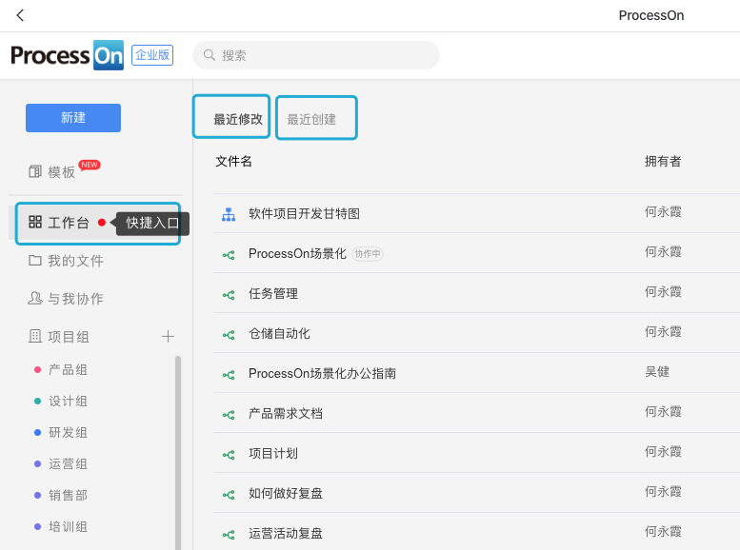
Task: Focus the 搜索 search field
Action: coord(316,55)
